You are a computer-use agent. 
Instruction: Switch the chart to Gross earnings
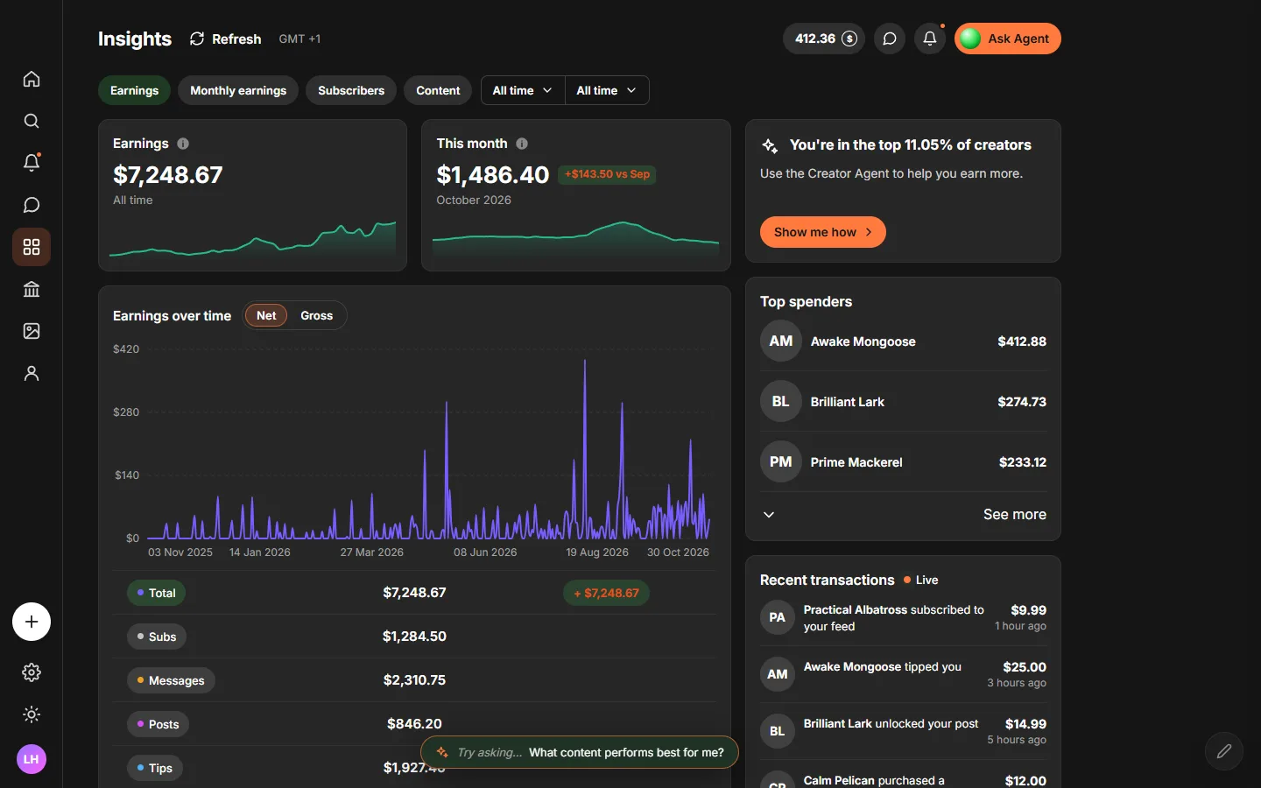click(316, 315)
